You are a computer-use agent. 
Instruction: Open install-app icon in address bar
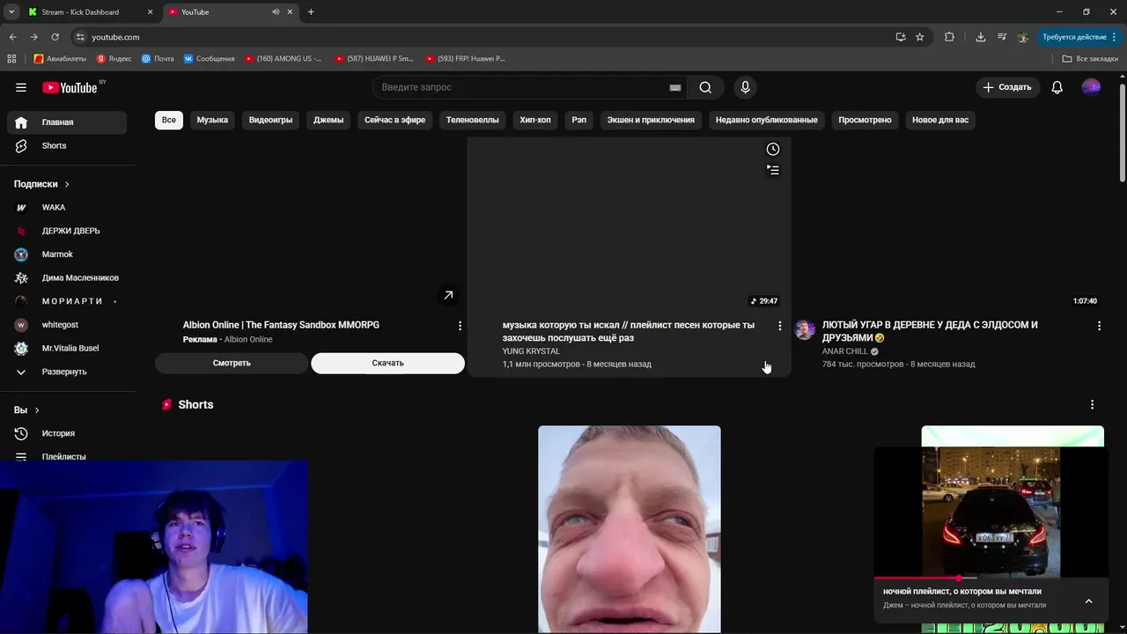[900, 37]
